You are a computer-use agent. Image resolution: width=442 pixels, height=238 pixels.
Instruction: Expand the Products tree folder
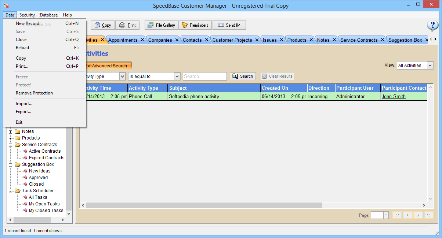(x=11, y=138)
